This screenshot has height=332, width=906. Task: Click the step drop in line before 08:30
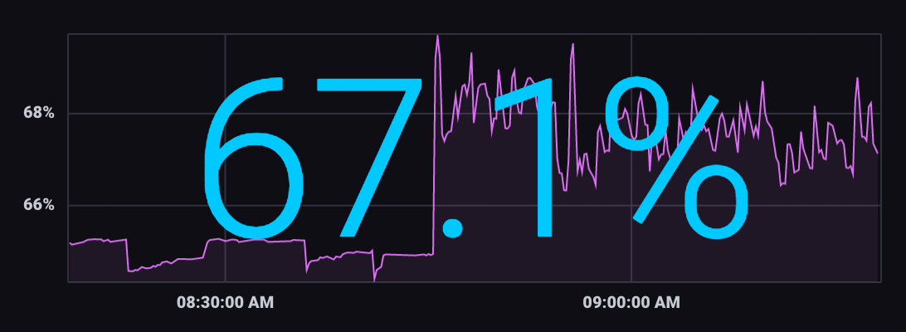pos(128,256)
